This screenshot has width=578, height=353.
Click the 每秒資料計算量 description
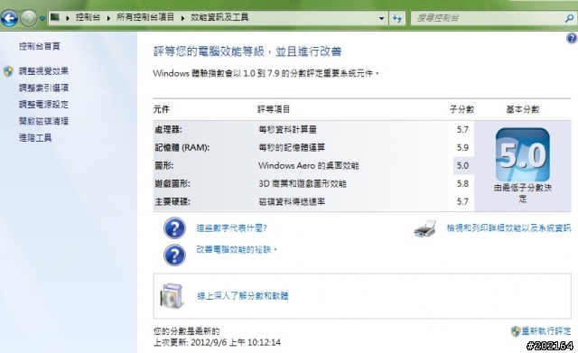(287, 129)
